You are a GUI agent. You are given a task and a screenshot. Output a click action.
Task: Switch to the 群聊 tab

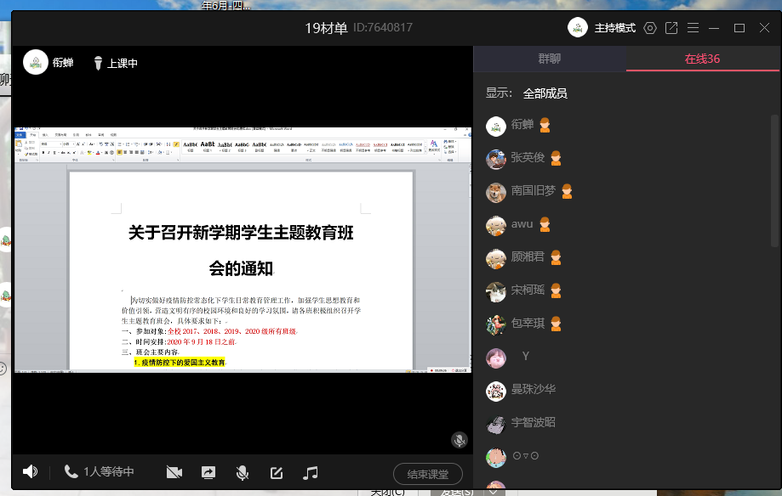550,59
